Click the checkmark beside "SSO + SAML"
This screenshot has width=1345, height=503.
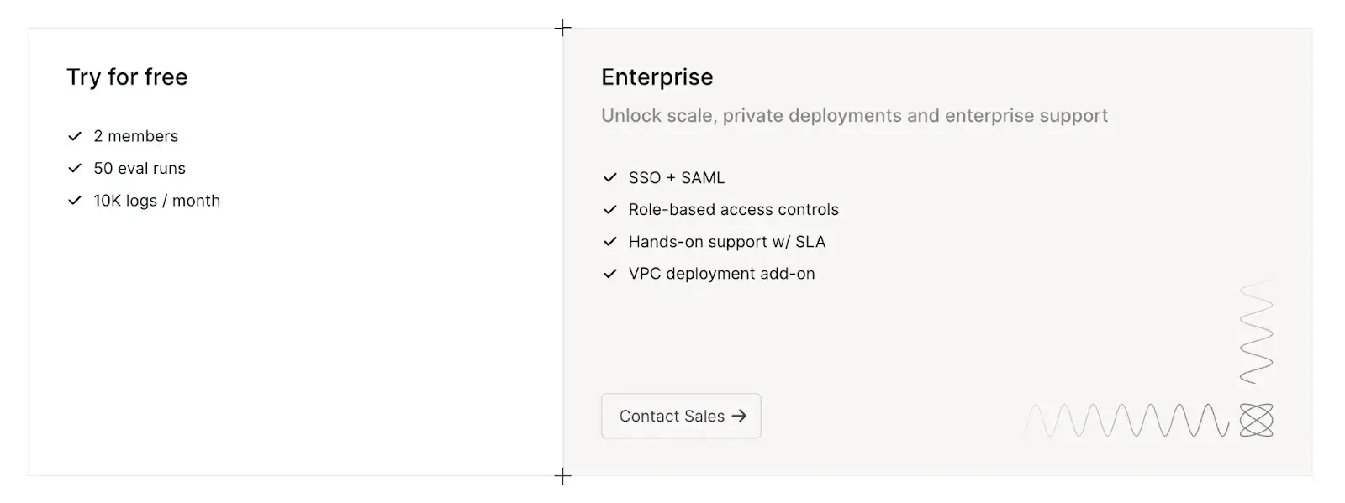[610, 178]
